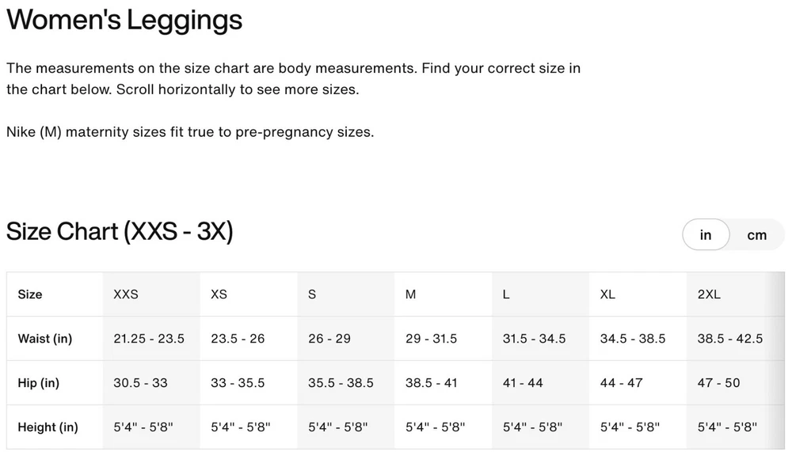
Task: Click the L hip value 41 - 44
Action: pos(523,383)
